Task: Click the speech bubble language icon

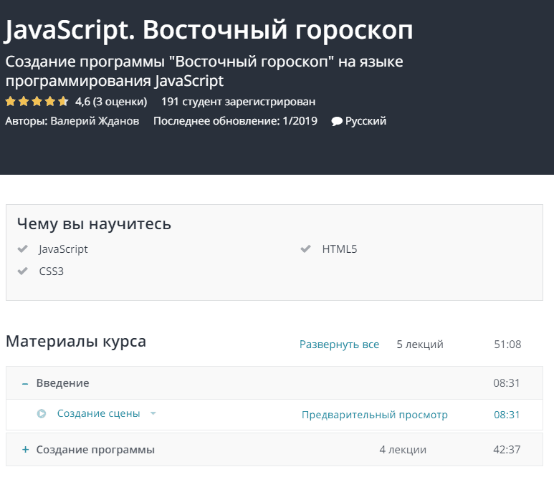Action: (x=336, y=122)
